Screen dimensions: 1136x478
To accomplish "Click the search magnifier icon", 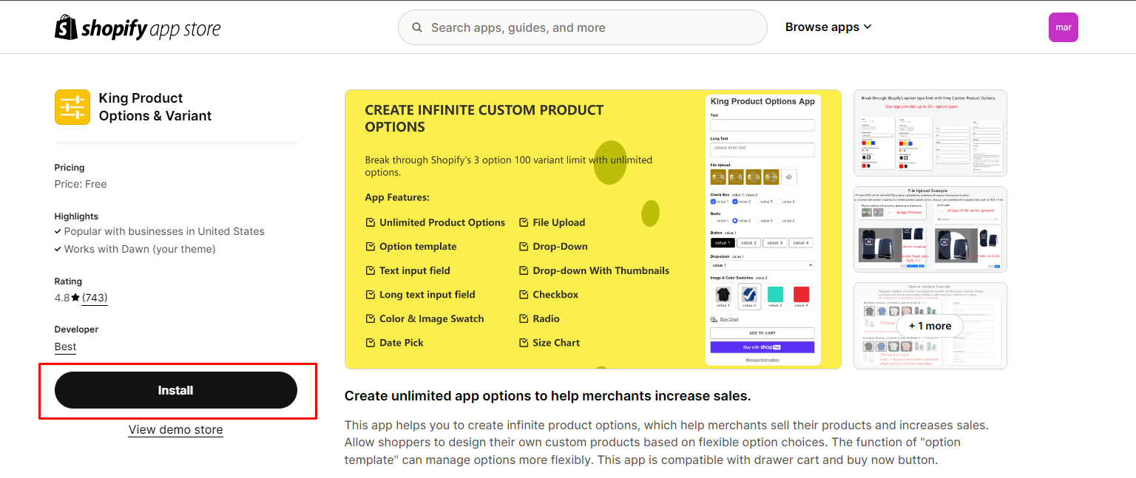I will (x=417, y=27).
